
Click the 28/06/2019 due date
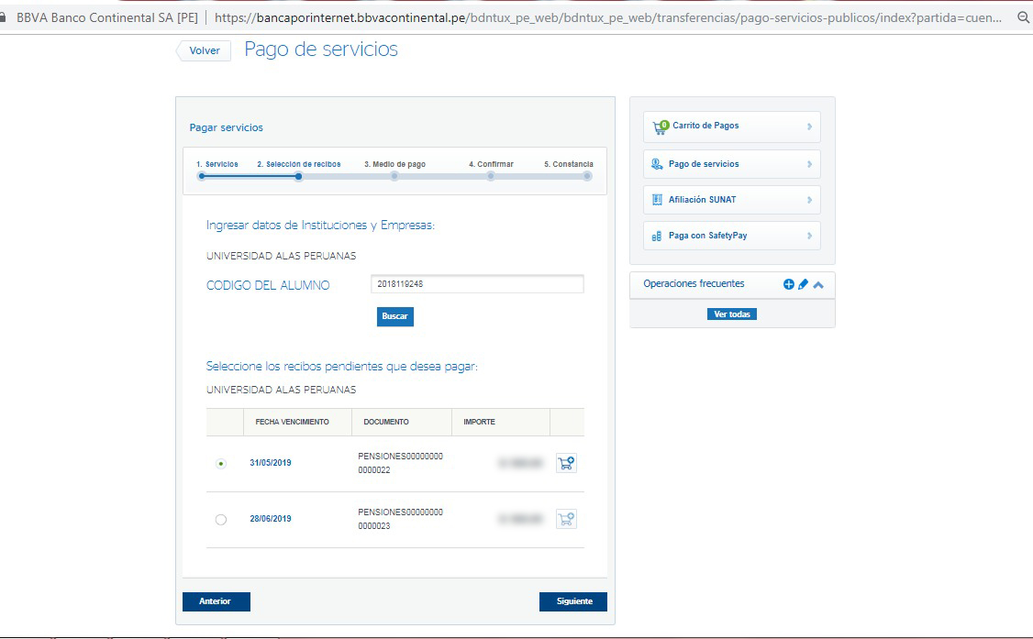[270, 519]
